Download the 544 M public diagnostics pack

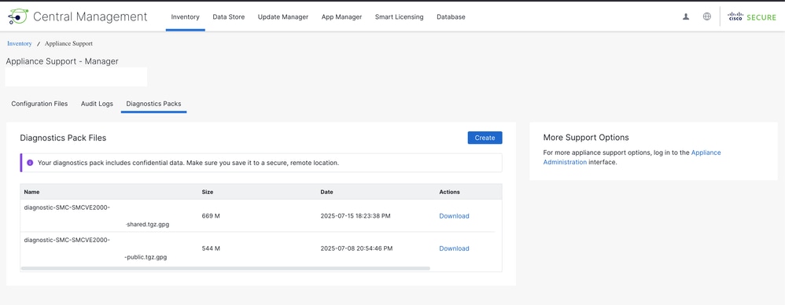click(454, 248)
